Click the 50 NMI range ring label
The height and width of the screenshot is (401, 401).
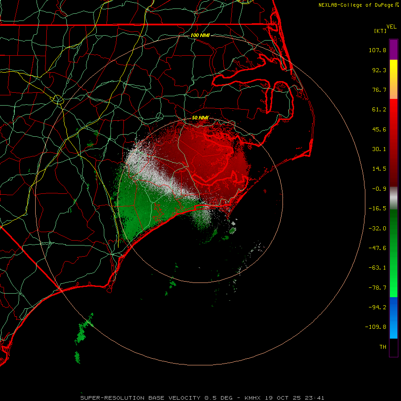[x=200, y=118]
